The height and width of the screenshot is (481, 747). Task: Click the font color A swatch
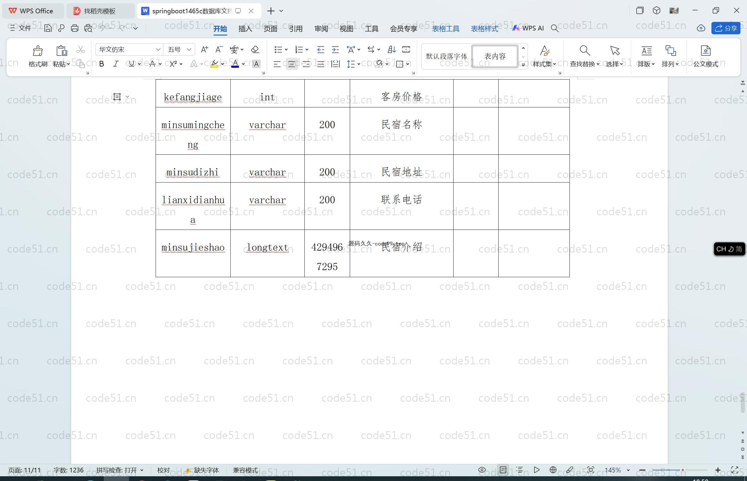(235, 64)
